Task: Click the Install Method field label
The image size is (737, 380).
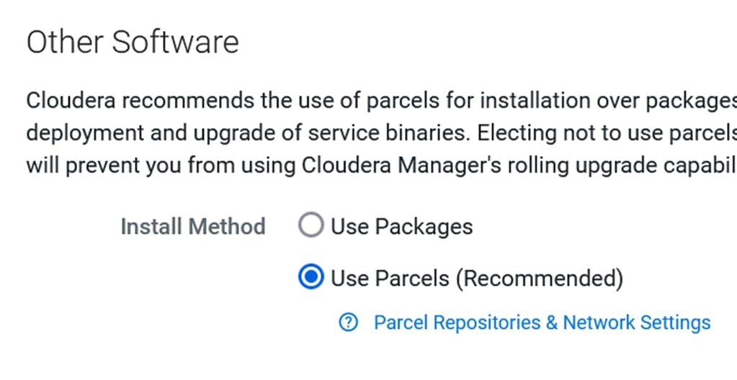Action: coord(193,227)
